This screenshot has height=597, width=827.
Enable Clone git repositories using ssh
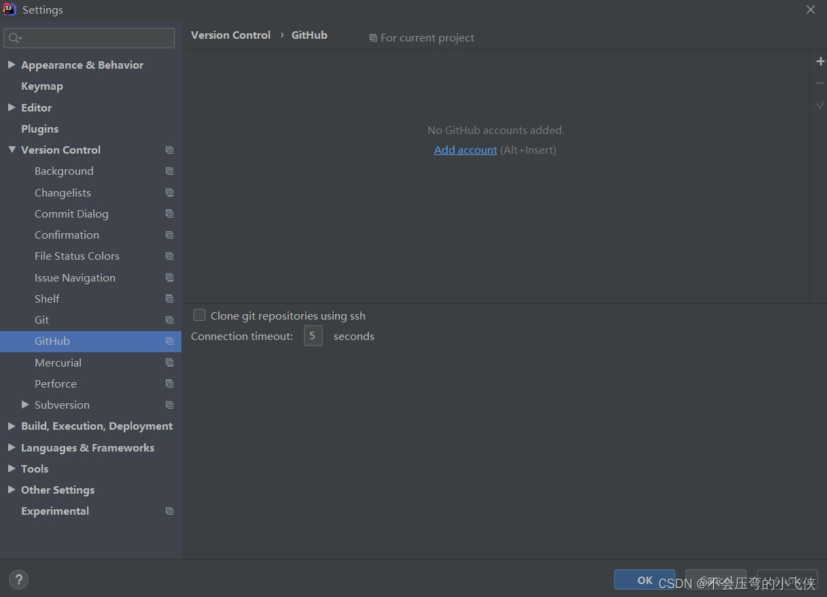pos(199,315)
